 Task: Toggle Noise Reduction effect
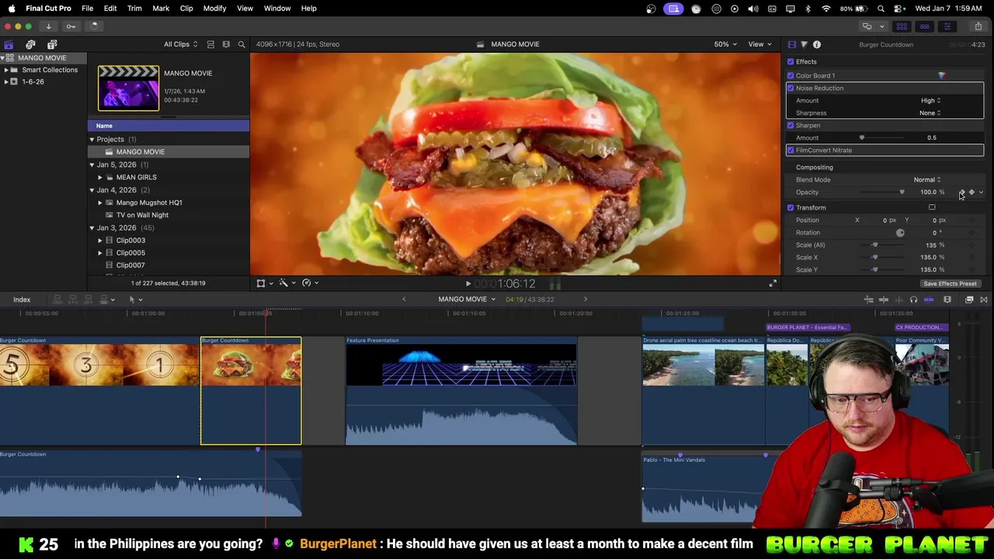(791, 89)
